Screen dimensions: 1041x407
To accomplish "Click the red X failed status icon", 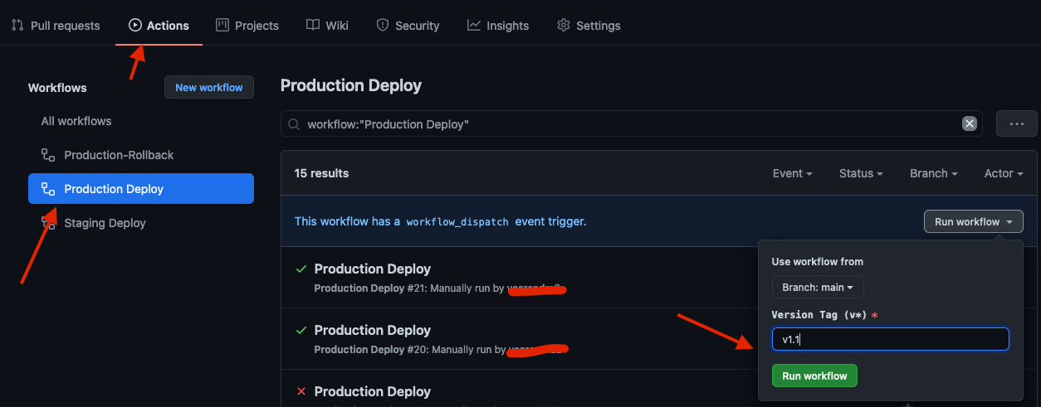I will [x=301, y=391].
